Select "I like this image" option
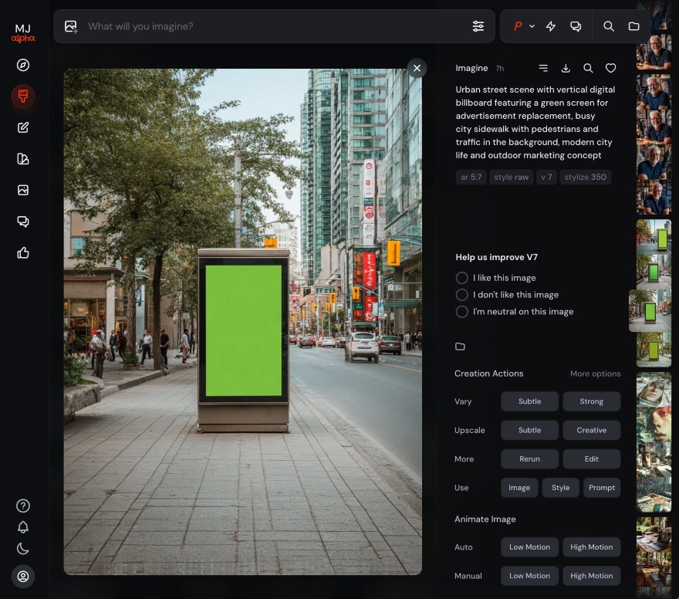 (462, 278)
